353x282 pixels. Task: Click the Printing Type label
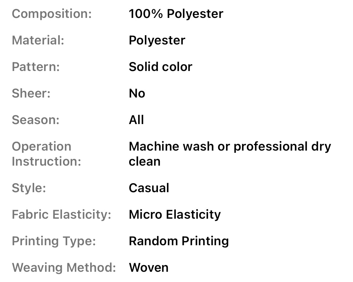pyautogui.click(x=54, y=241)
